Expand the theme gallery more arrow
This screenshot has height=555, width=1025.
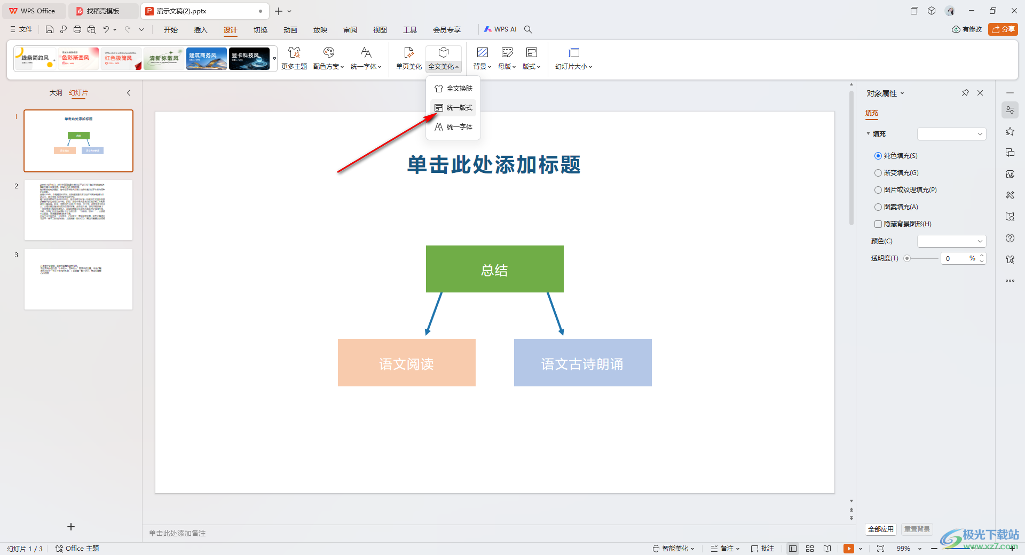[274, 59]
